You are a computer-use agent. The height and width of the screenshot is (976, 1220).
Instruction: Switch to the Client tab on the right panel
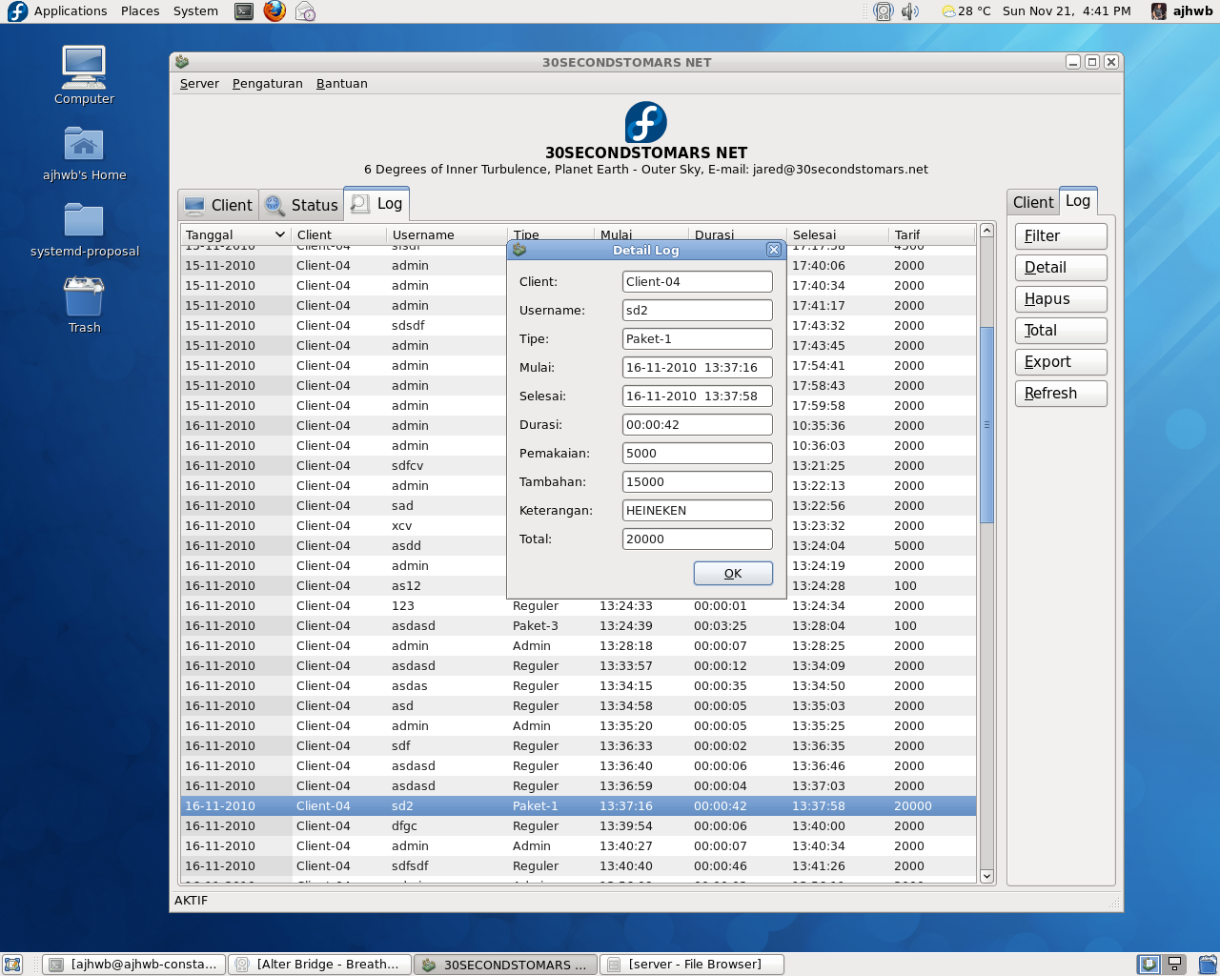(x=1033, y=201)
